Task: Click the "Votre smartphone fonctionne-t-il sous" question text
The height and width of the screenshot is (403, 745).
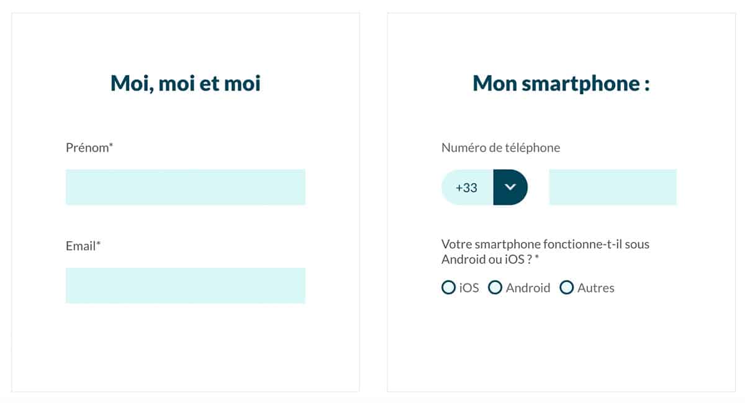Action: [544, 244]
